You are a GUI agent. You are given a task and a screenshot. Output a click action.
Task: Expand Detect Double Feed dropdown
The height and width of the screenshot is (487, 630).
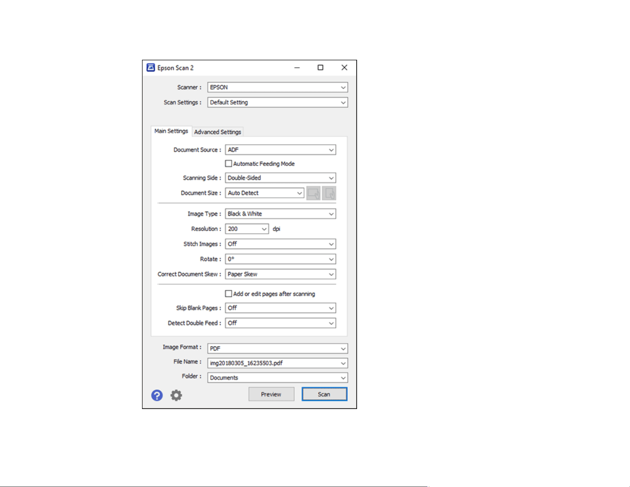coord(280,323)
